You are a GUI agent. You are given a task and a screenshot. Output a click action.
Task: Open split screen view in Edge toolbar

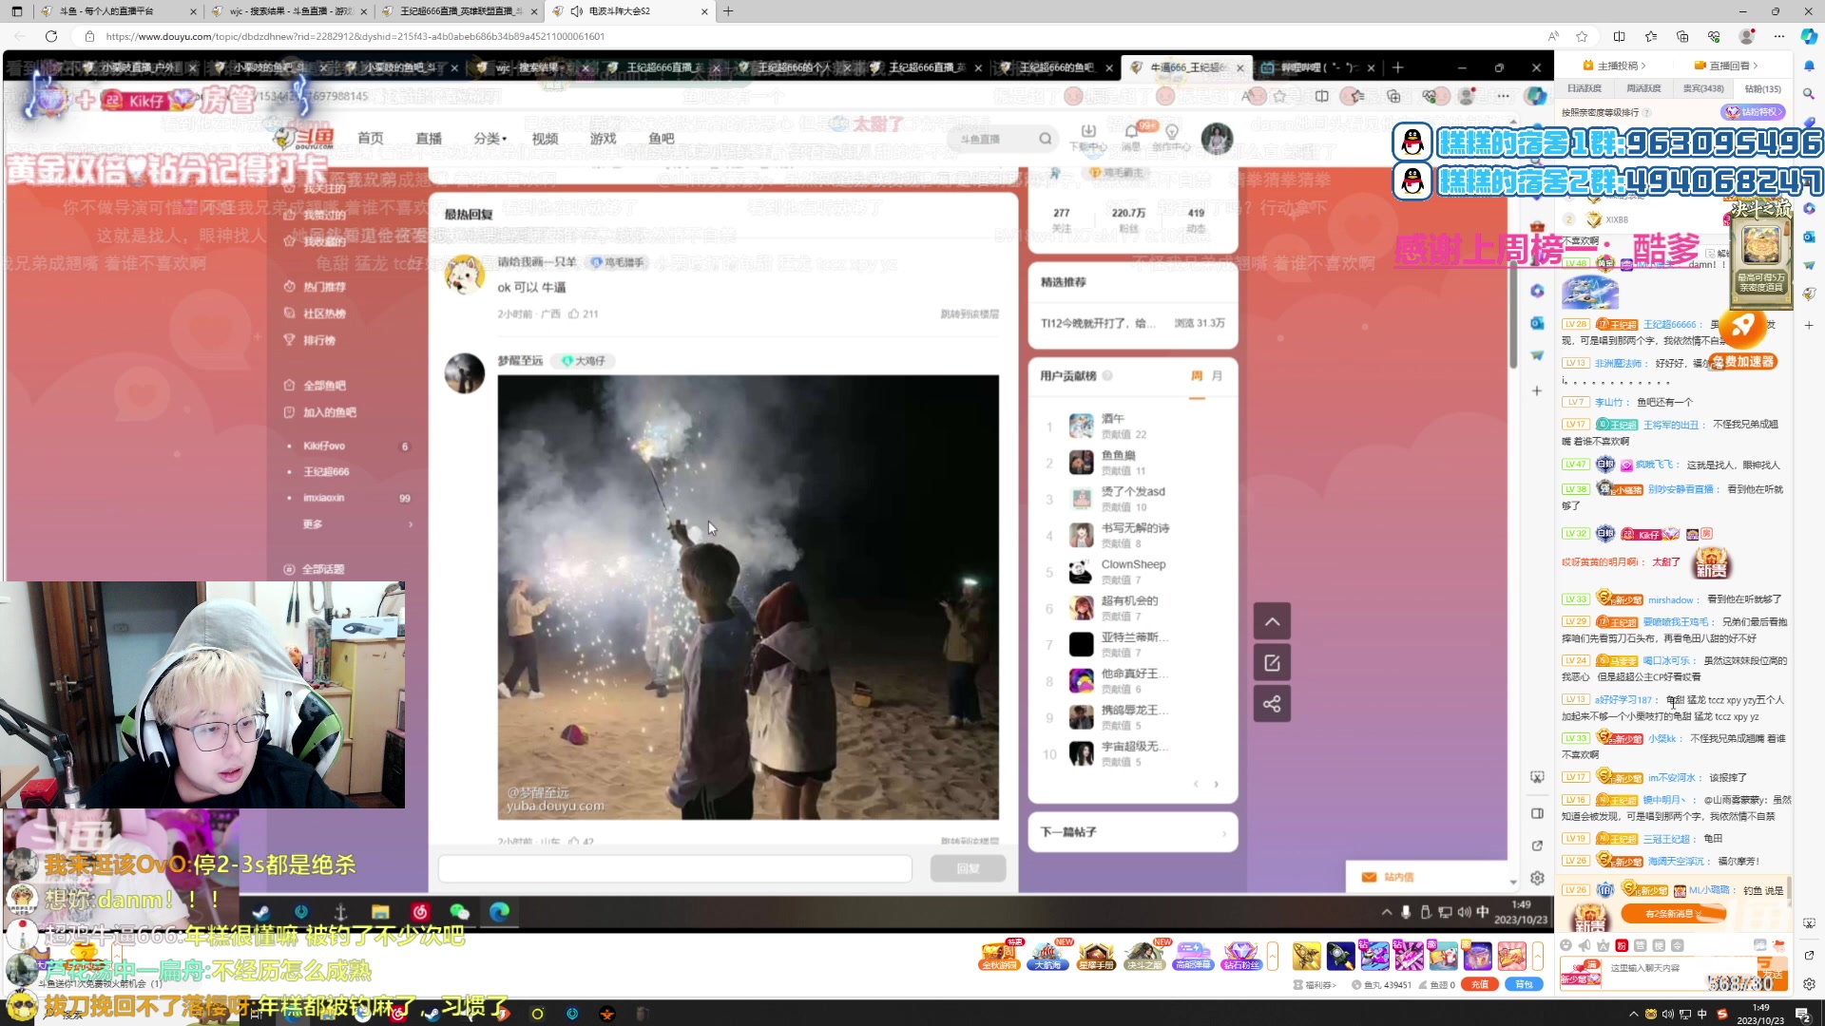1619,36
